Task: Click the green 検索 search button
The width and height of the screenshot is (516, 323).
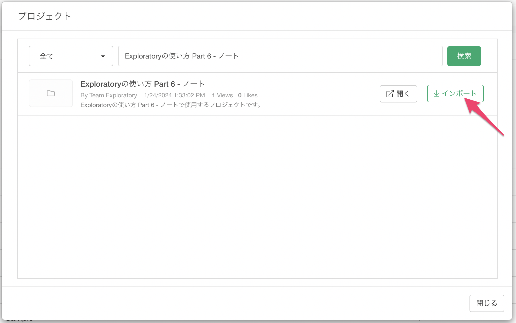Action: 464,56
